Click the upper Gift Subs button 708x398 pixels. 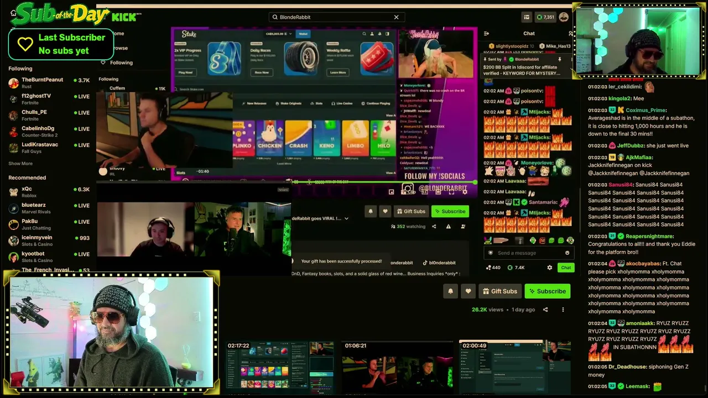(x=411, y=211)
